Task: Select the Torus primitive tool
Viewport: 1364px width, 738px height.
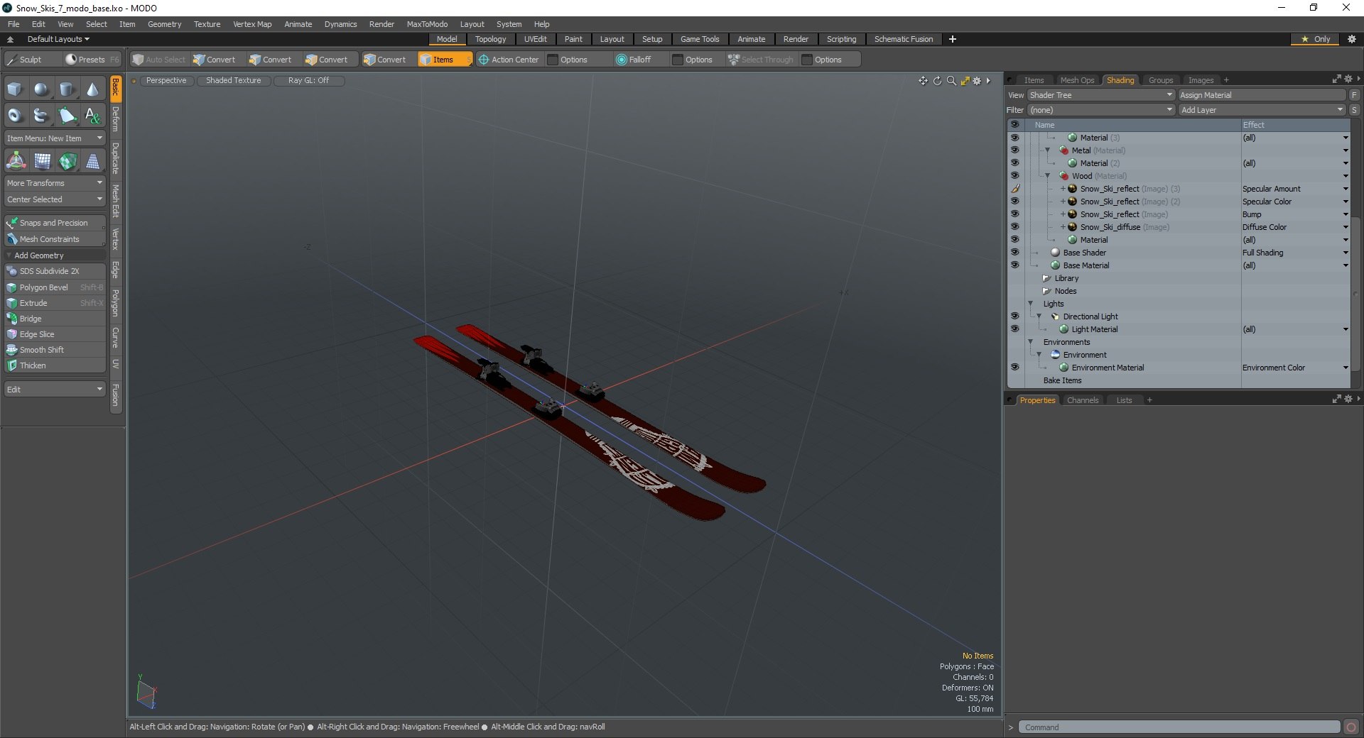Action: (15, 115)
